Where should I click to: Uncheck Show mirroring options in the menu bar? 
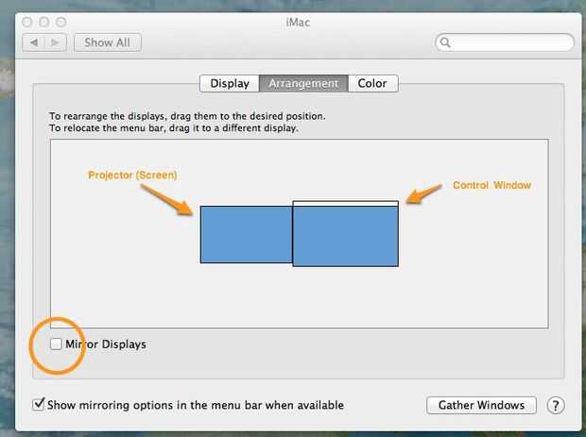(39, 405)
